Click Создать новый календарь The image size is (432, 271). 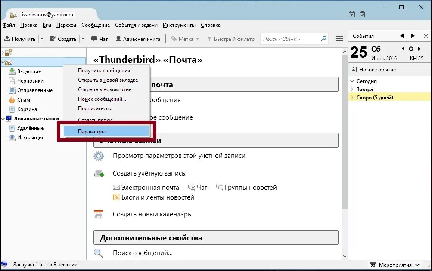152,214
